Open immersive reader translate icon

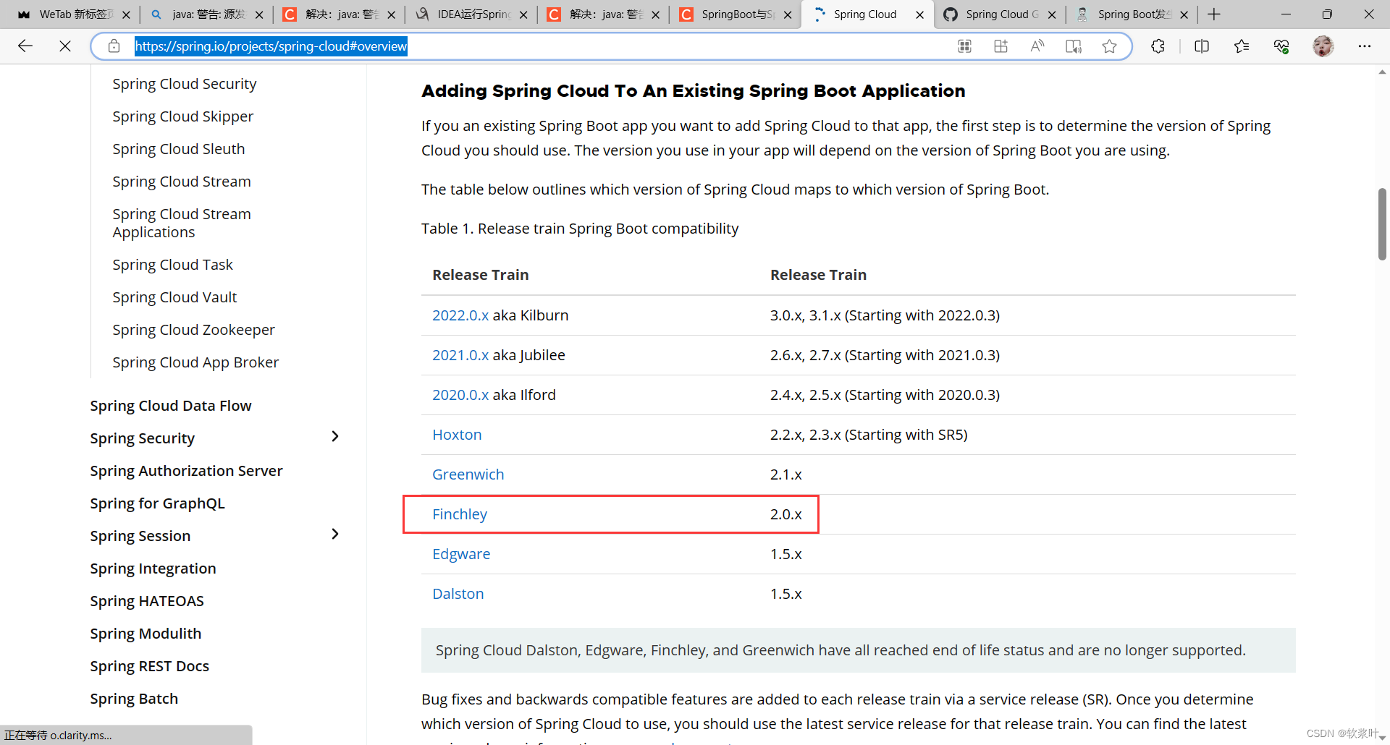(1073, 46)
